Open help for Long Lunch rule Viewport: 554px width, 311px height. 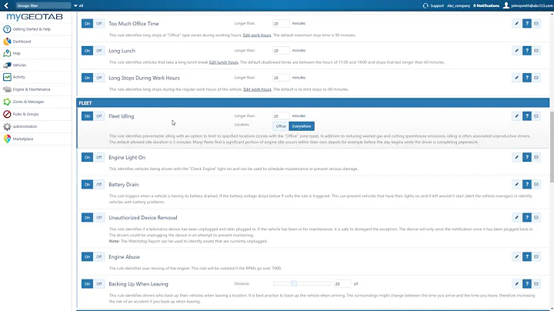(x=527, y=51)
